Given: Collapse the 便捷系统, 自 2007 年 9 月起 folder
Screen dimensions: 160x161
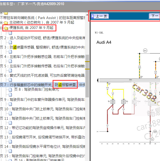Looking at the screenshot, I should pyautogui.click(x=1, y=28).
